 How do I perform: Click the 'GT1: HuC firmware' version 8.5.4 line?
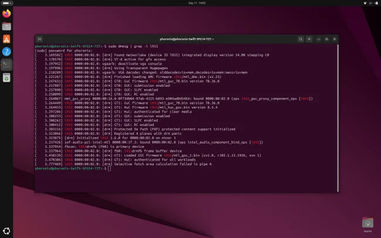coord(126,107)
